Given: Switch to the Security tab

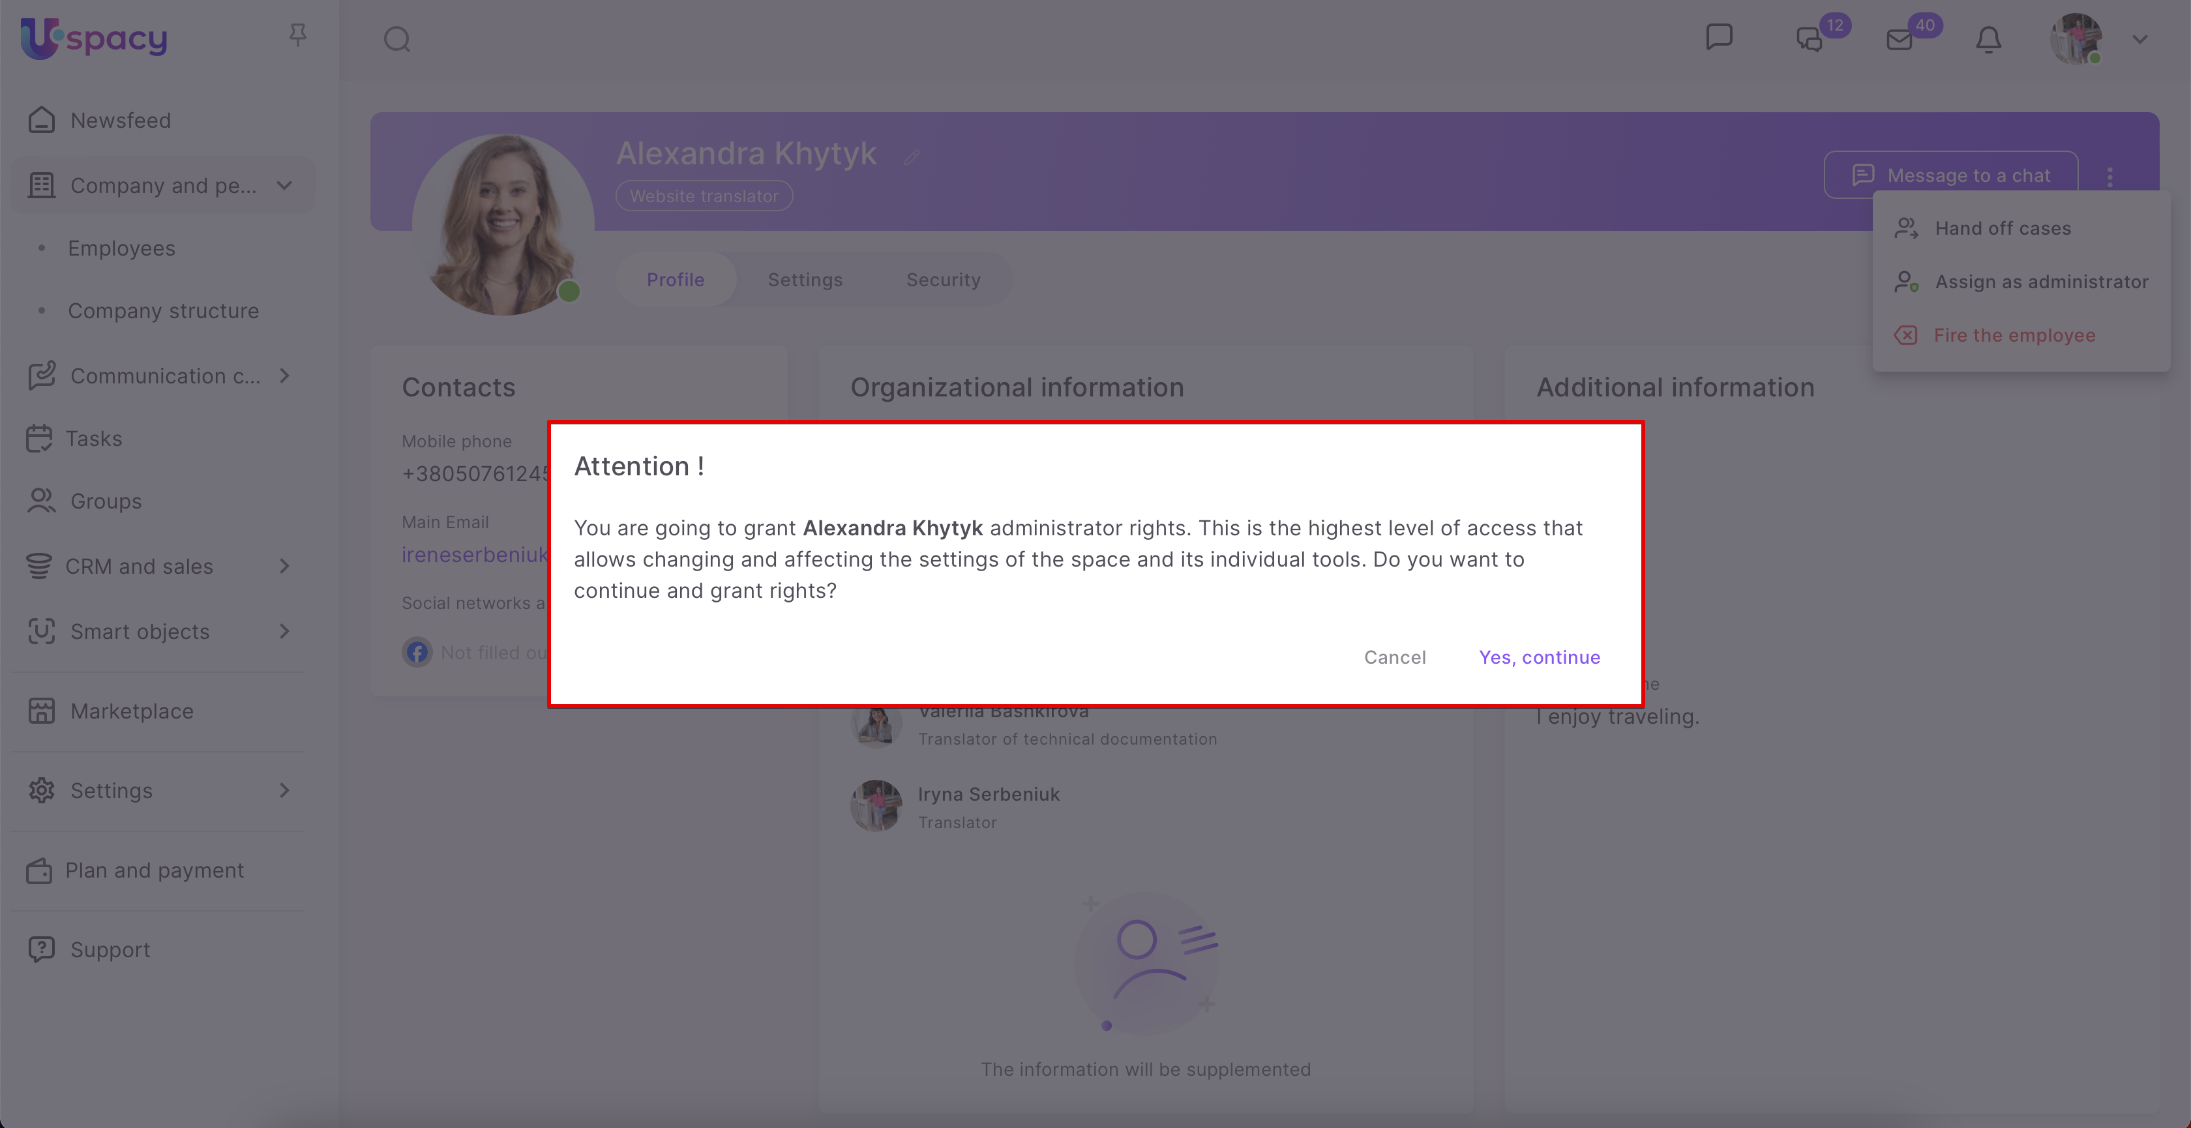Looking at the screenshot, I should [942, 280].
